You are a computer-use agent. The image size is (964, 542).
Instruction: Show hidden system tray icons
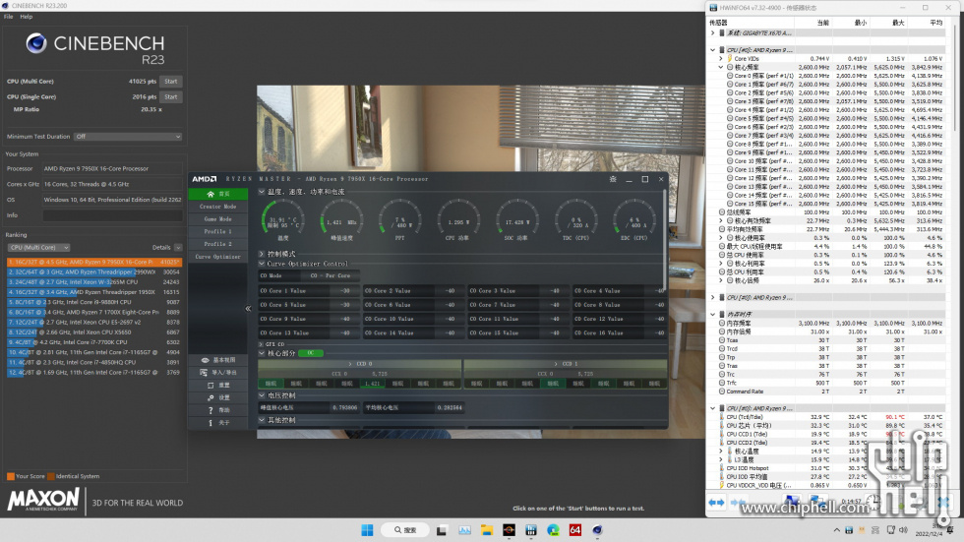[836, 530]
